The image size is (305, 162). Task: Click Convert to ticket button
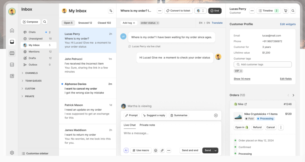tap(178, 11)
